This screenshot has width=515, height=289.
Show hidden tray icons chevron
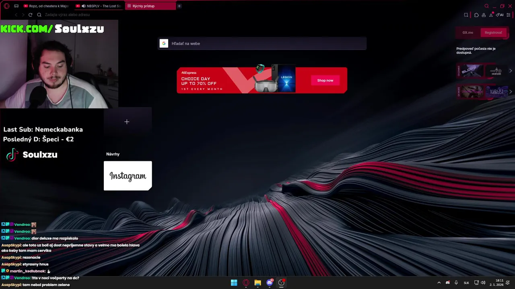439,283
